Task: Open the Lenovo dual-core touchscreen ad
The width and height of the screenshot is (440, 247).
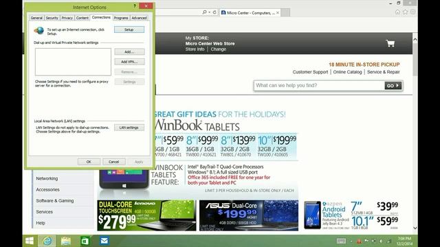Action: 146,215
